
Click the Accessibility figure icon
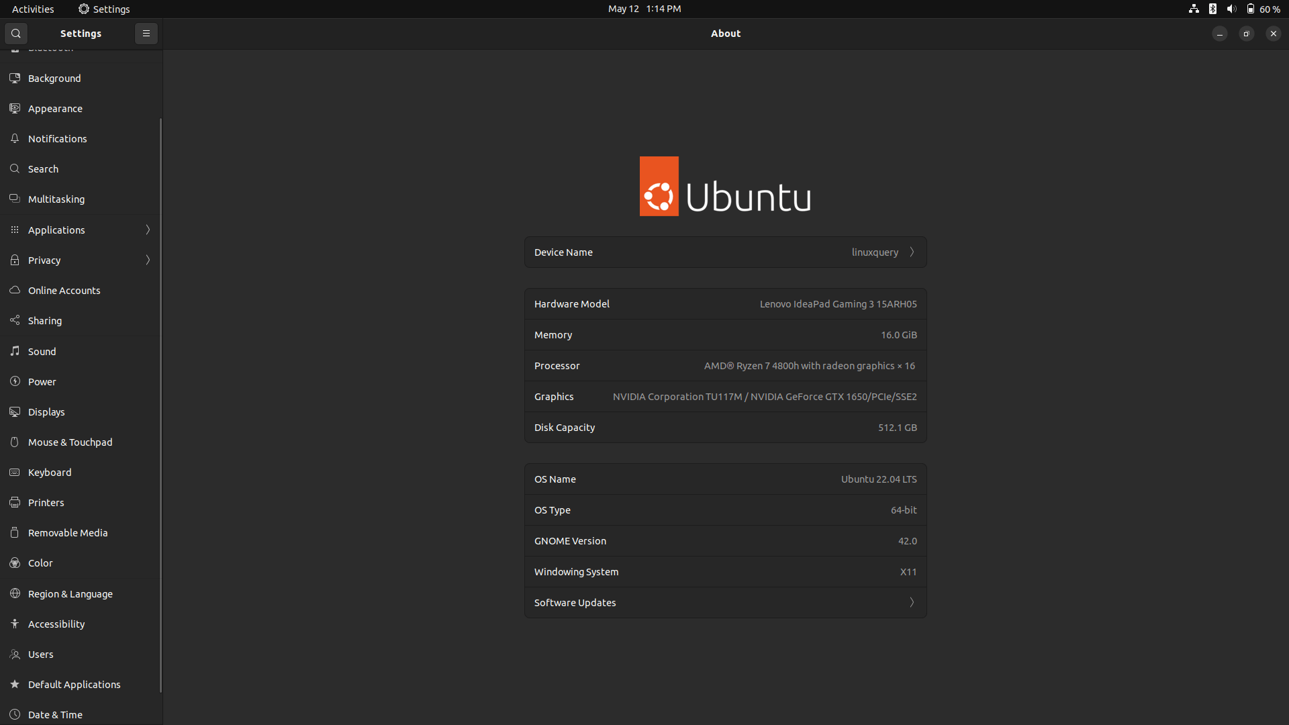point(15,624)
